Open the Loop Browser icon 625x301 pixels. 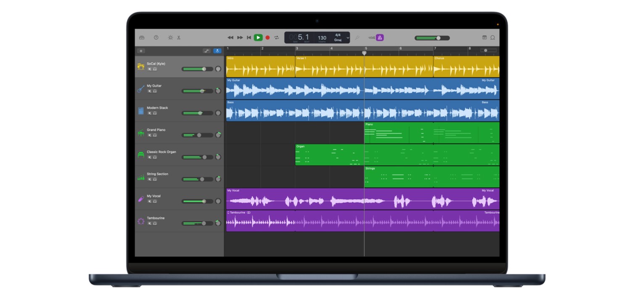(493, 38)
